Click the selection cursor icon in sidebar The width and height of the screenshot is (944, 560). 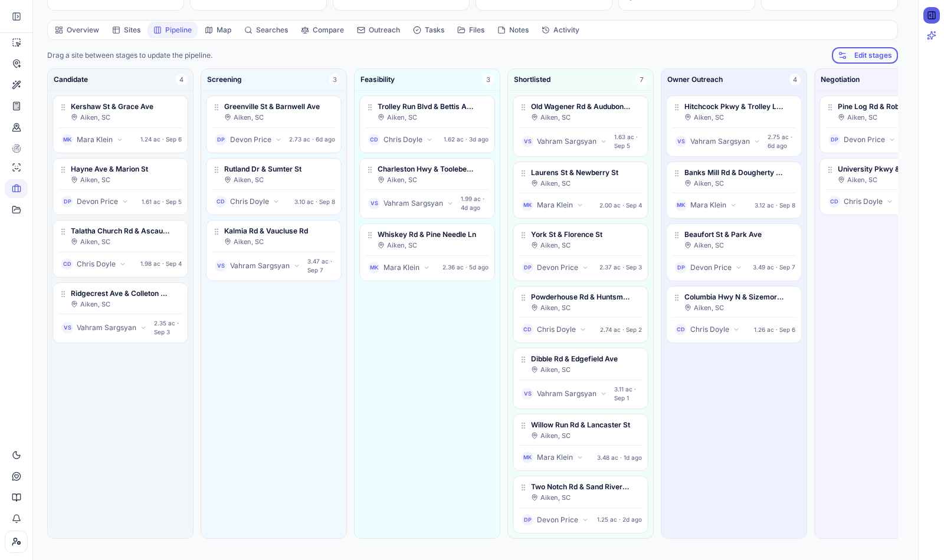[x=17, y=42]
